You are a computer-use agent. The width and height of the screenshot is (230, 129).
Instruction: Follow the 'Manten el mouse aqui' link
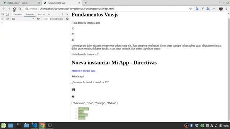pos(83,71)
